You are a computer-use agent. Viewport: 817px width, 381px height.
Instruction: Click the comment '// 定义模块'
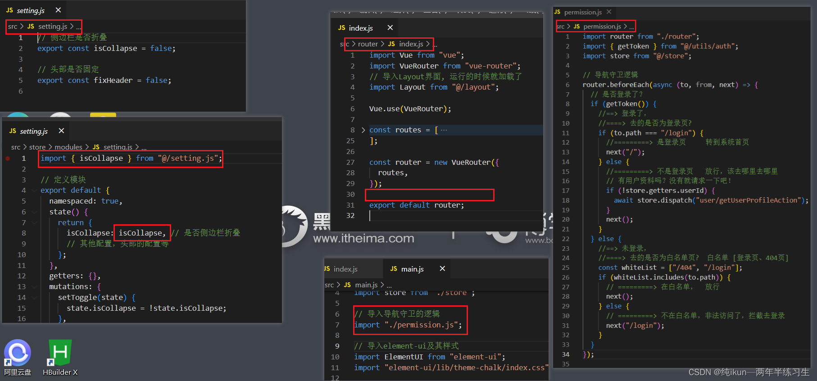coord(63,180)
